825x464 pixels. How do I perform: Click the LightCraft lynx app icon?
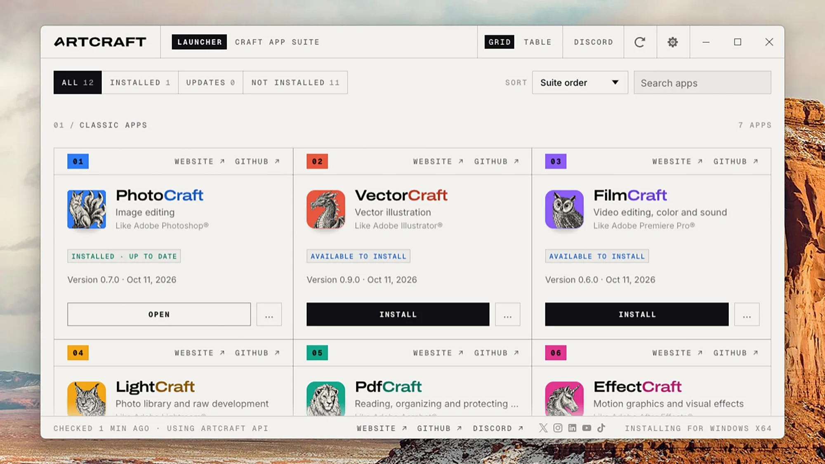click(87, 398)
